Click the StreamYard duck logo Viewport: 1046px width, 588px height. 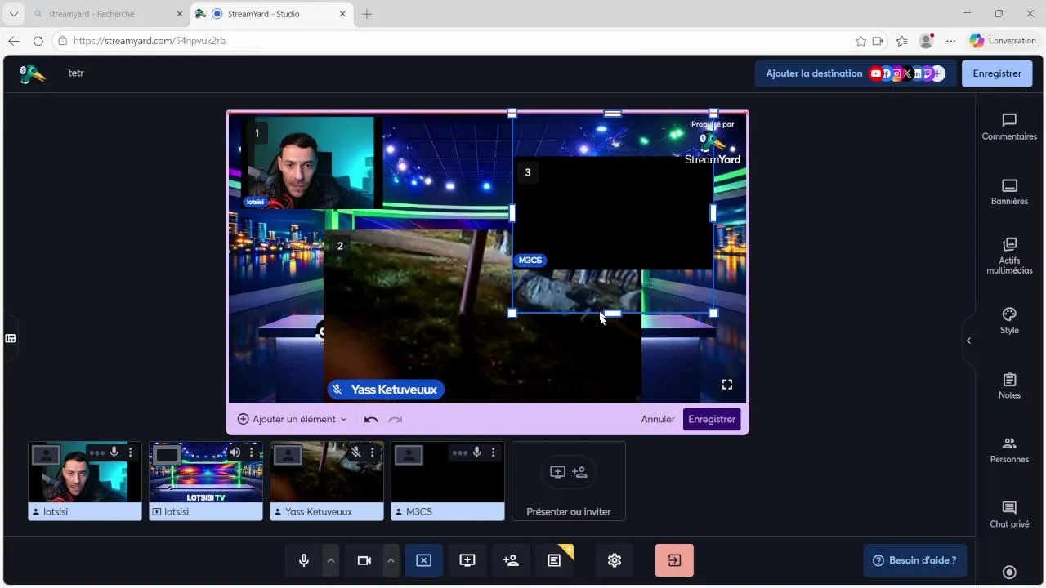(32, 73)
